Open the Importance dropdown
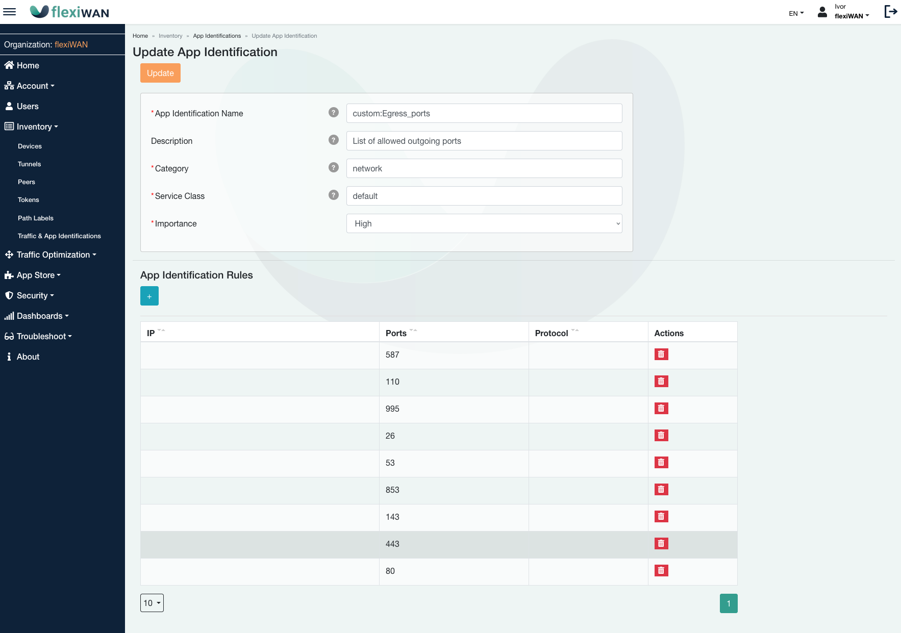The image size is (901, 633). pyautogui.click(x=484, y=223)
